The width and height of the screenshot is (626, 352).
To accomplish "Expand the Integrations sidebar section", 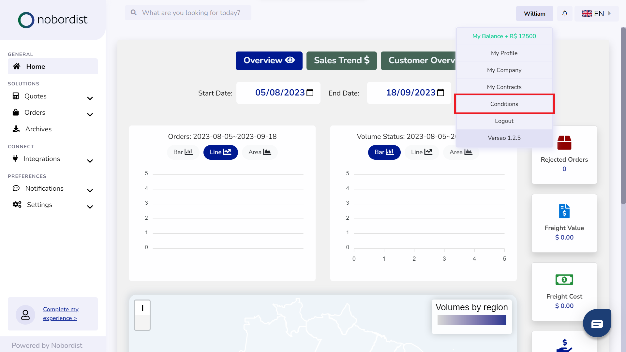I will click(90, 161).
